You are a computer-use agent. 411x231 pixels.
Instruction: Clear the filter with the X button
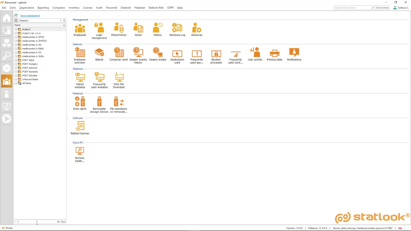point(58,221)
